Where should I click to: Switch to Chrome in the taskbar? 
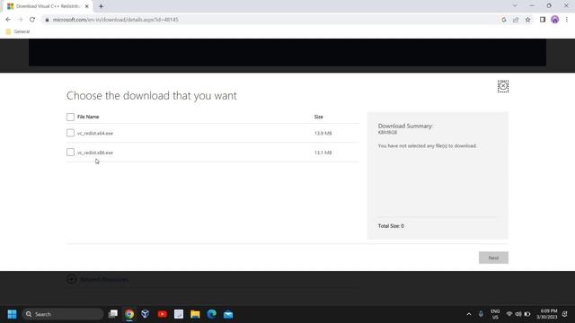point(129,314)
